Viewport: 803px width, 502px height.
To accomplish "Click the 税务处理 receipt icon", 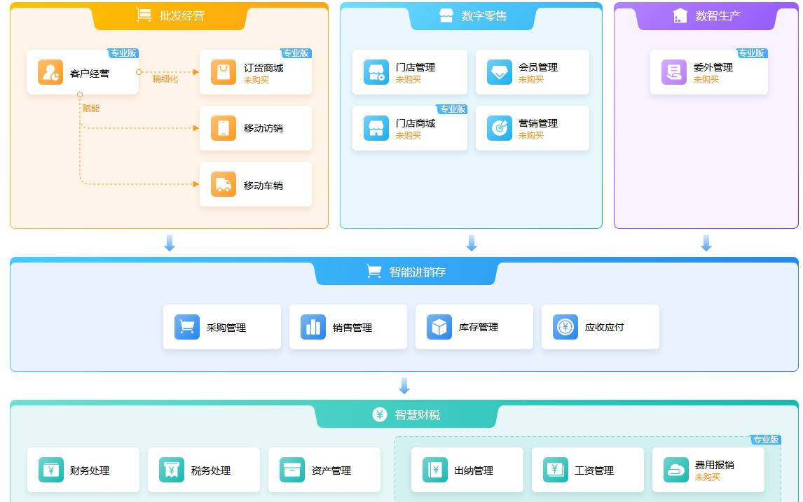I will pos(172,470).
